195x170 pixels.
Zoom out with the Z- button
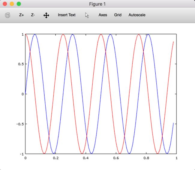click(33, 15)
